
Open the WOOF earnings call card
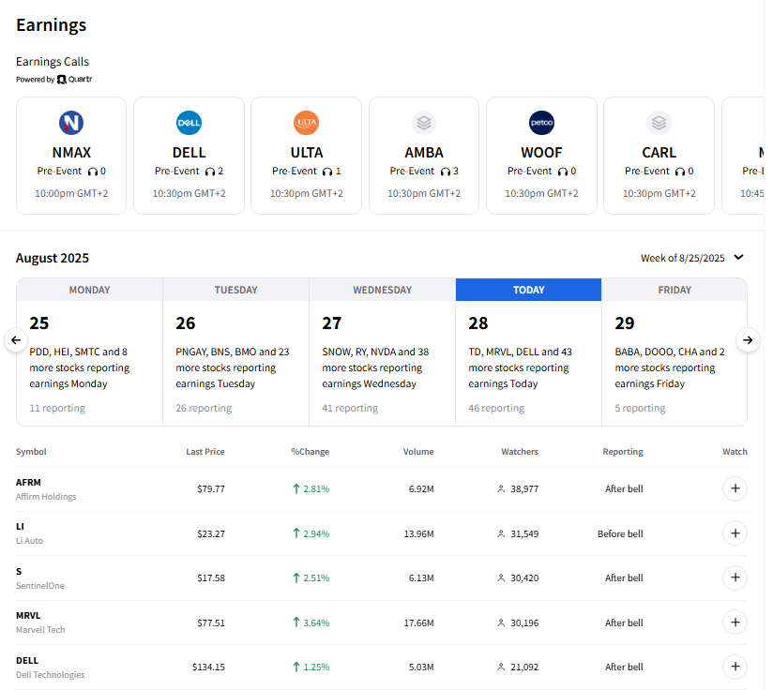[x=541, y=156]
